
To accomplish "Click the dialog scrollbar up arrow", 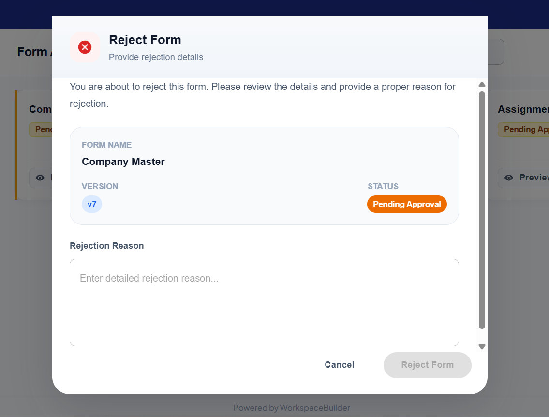I will [x=482, y=84].
